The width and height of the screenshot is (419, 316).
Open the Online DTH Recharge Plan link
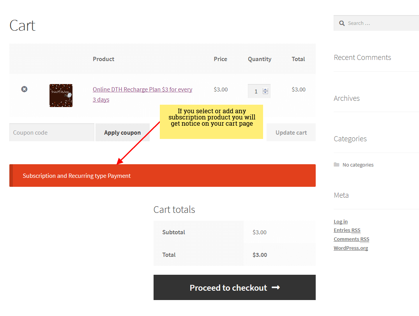142,90
